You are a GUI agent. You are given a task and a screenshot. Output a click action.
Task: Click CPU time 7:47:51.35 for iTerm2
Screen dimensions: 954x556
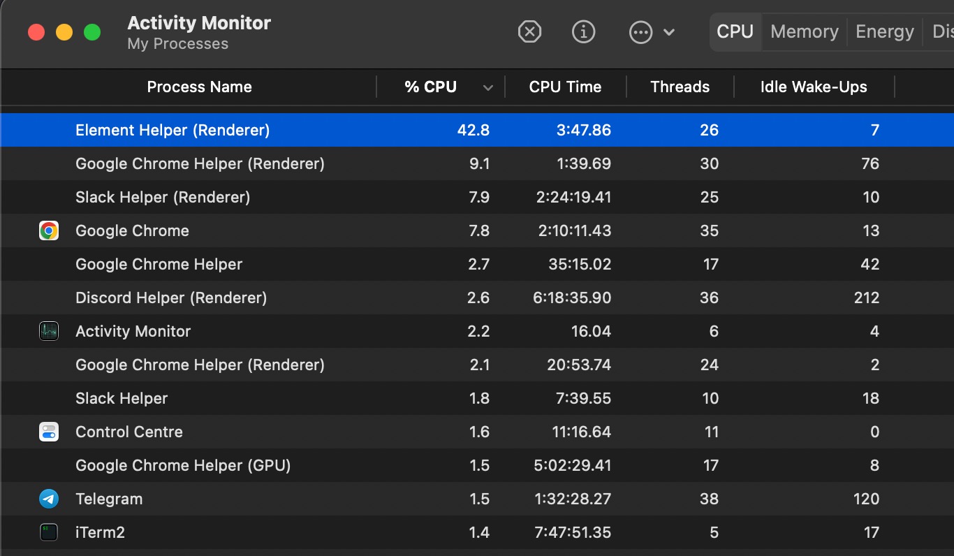[573, 532]
